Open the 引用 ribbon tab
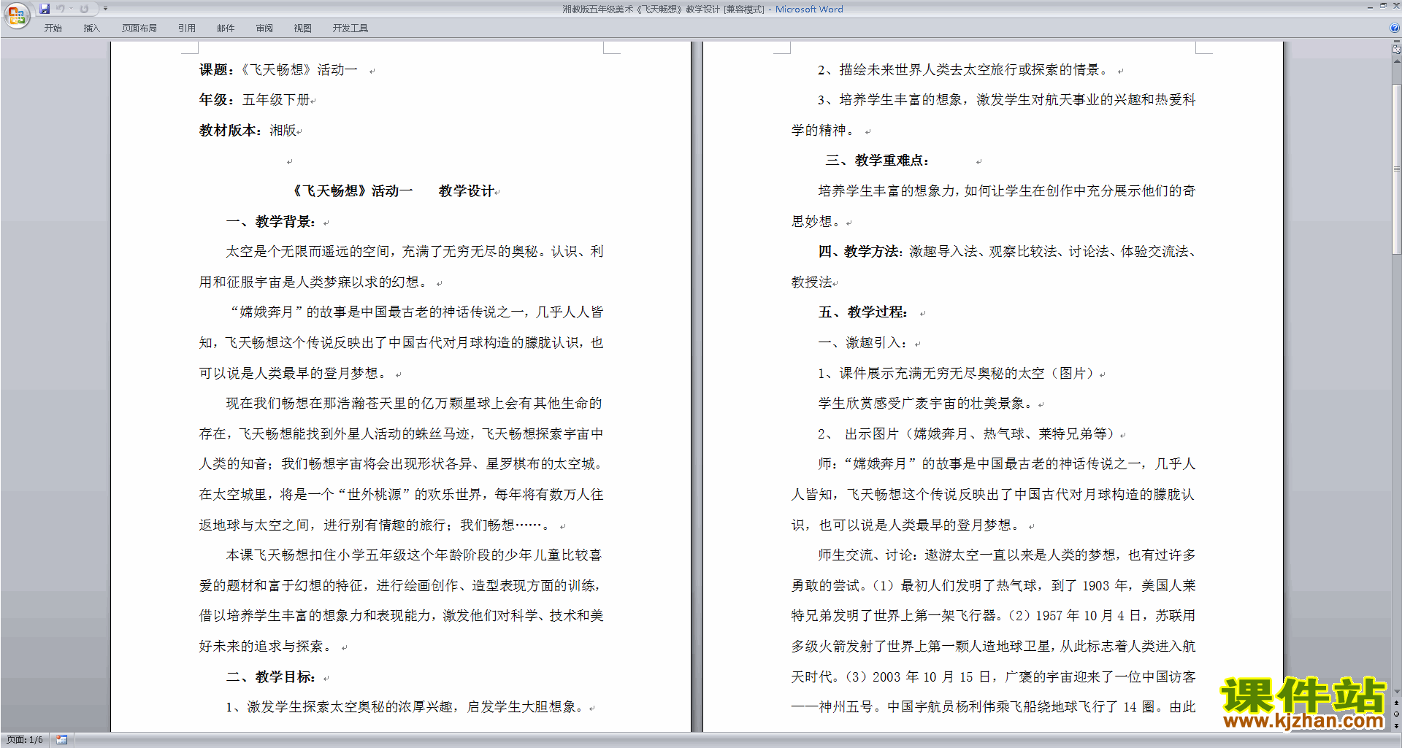Image resolution: width=1402 pixels, height=748 pixels. point(186,28)
